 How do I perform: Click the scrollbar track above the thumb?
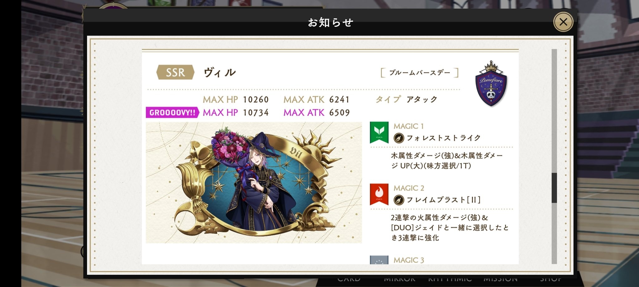click(554, 111)
